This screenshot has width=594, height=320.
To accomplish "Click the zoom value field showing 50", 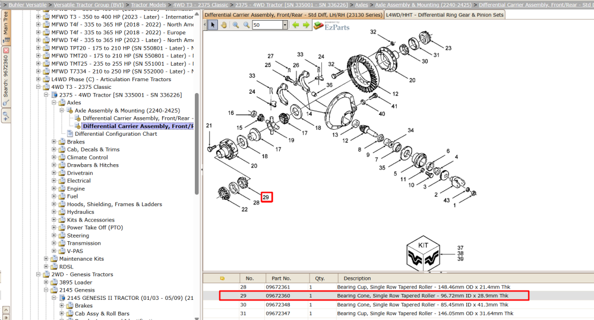I will (267, 25).
